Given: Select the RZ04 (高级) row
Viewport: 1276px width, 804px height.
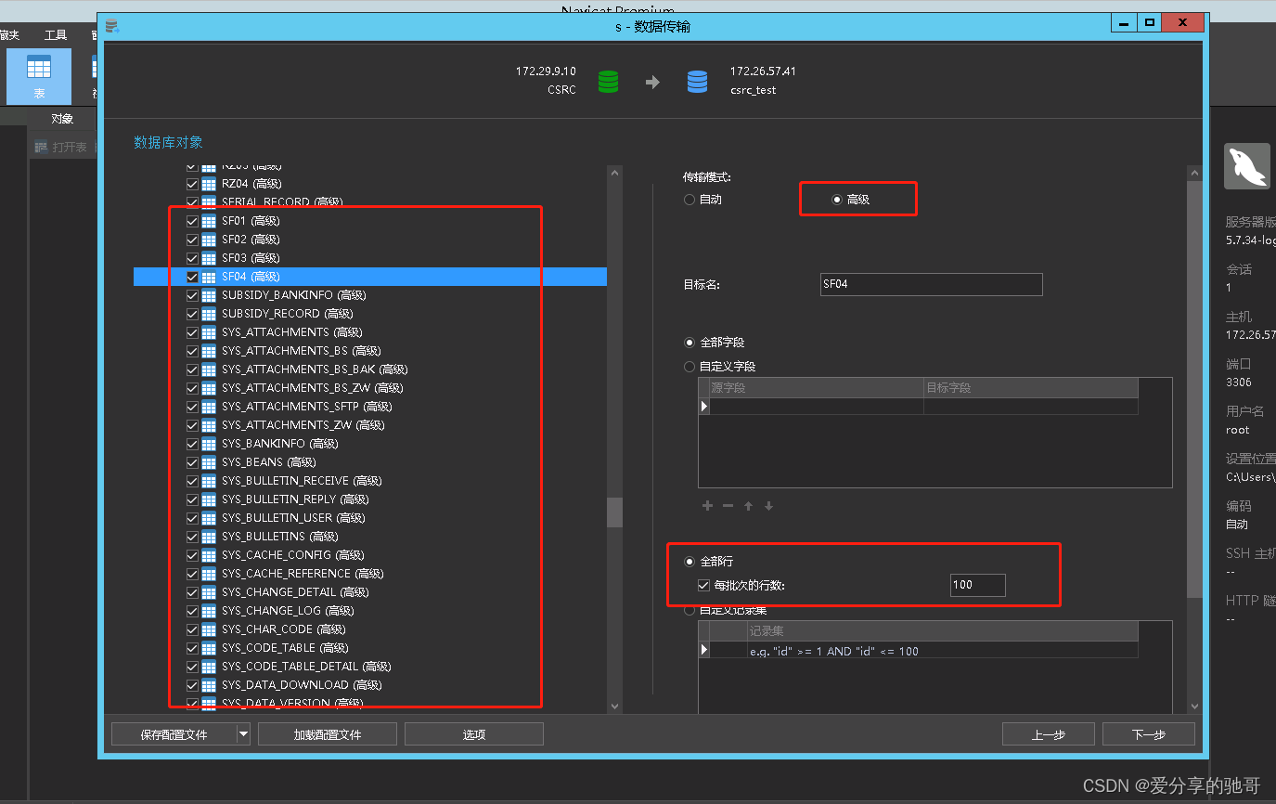Looking at the screenshot, I should pos(370,184).
